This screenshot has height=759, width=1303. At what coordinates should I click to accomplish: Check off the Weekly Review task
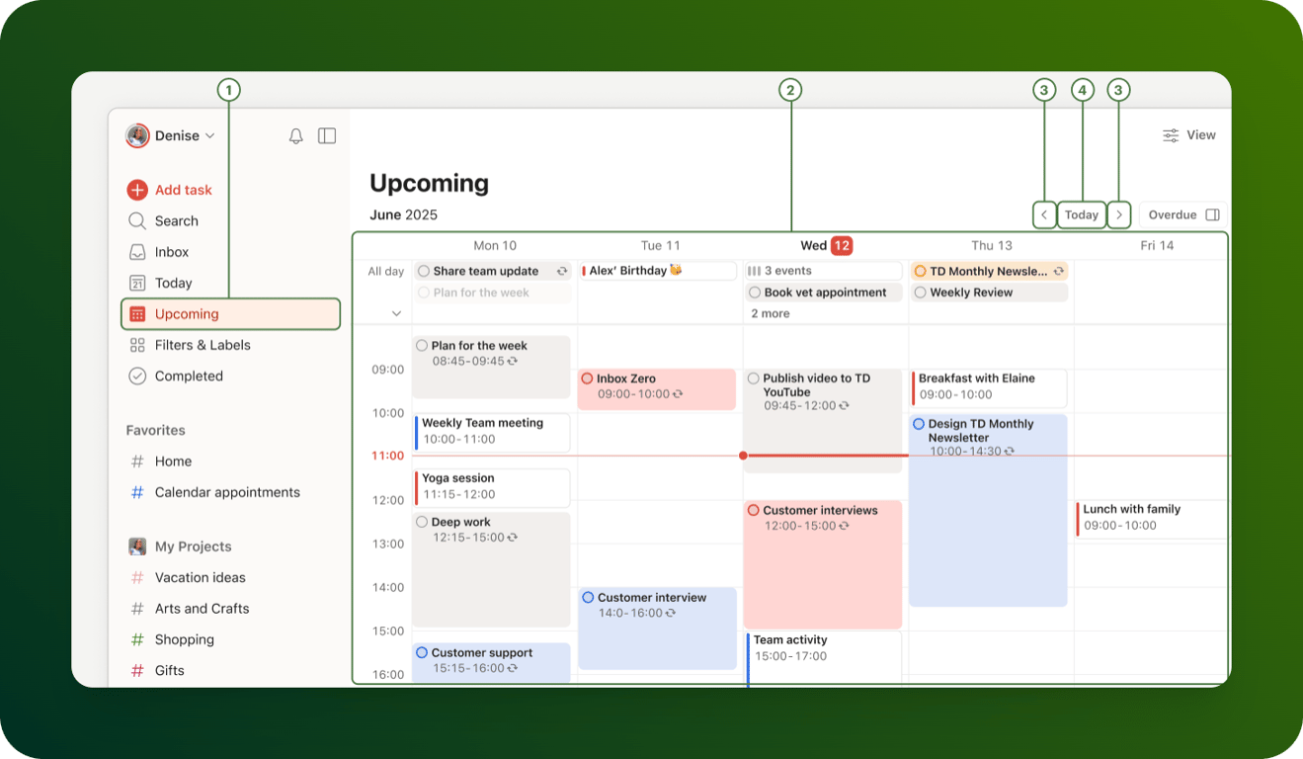[x=920, y=292]
